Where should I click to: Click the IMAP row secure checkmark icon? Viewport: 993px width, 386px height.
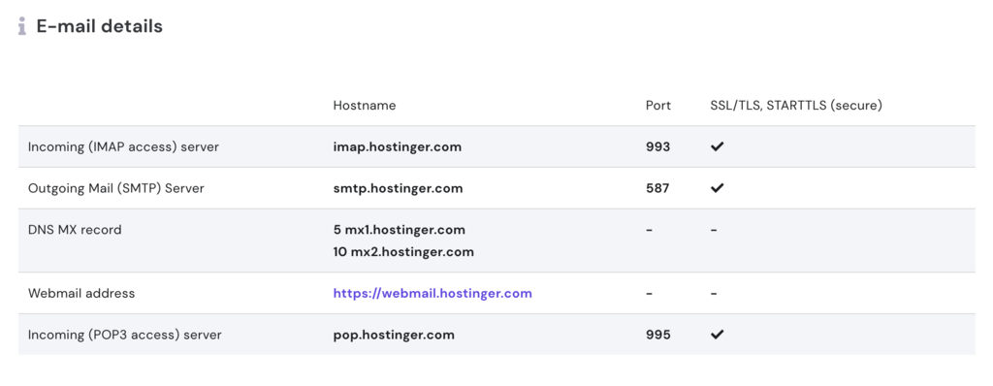click(717, 147)
